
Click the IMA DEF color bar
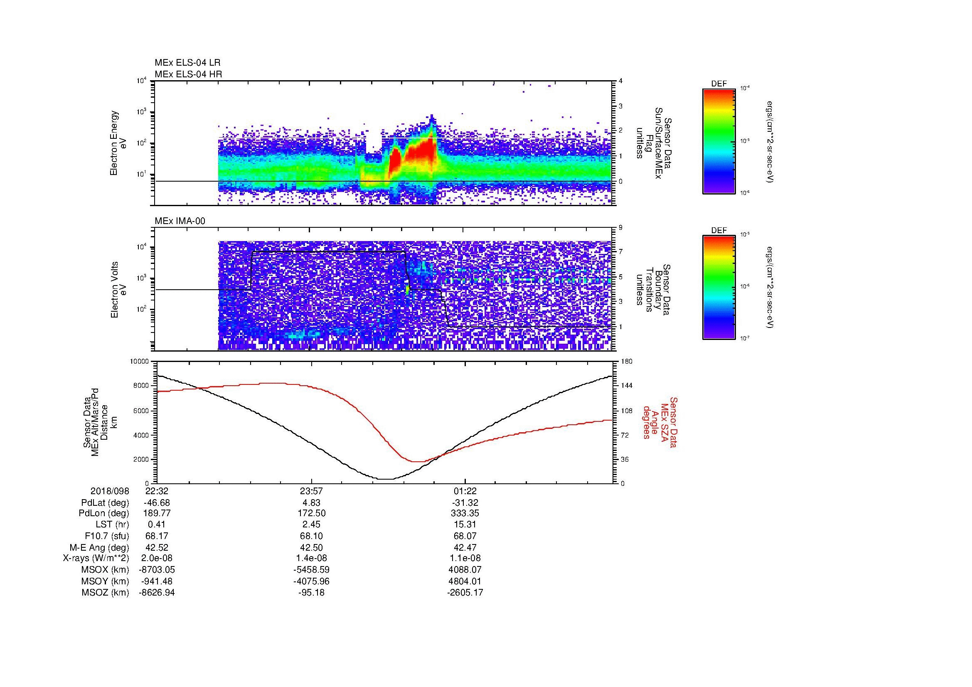pos(719,288)
